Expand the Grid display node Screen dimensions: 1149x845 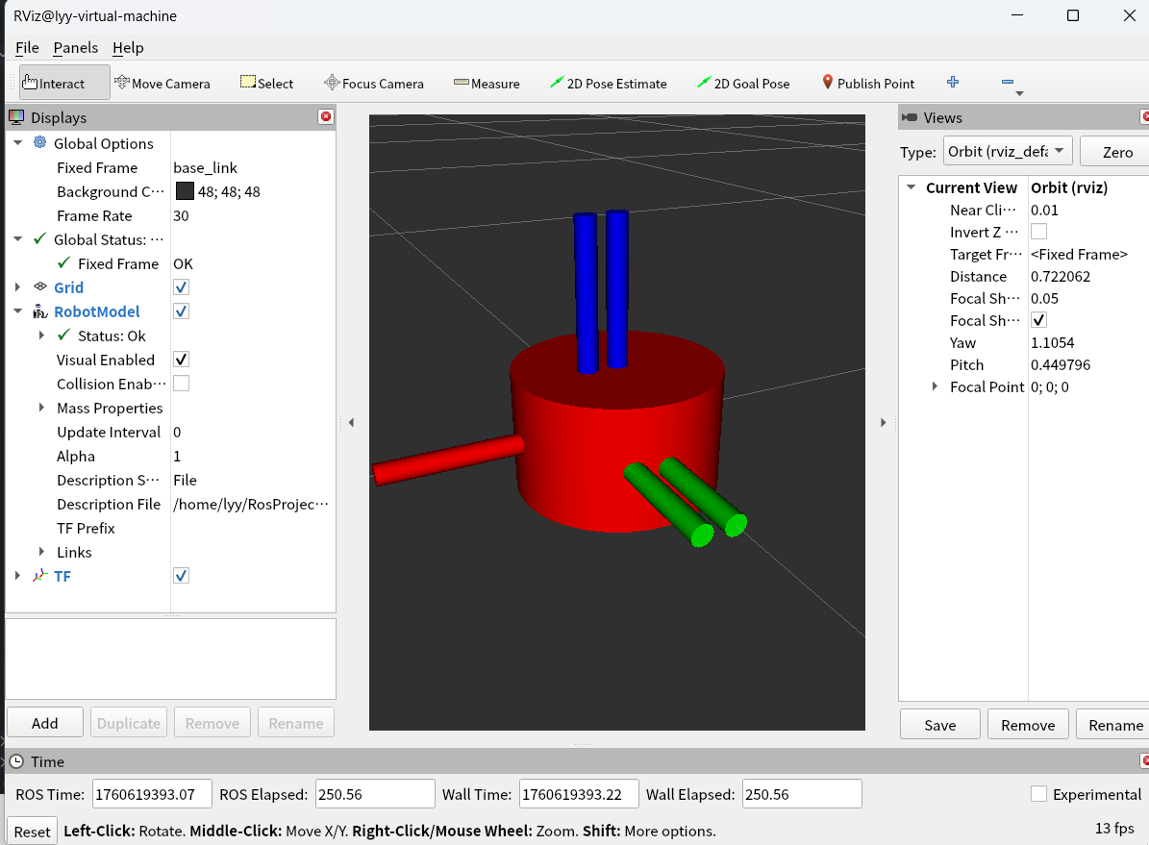(x=17, y=287)
